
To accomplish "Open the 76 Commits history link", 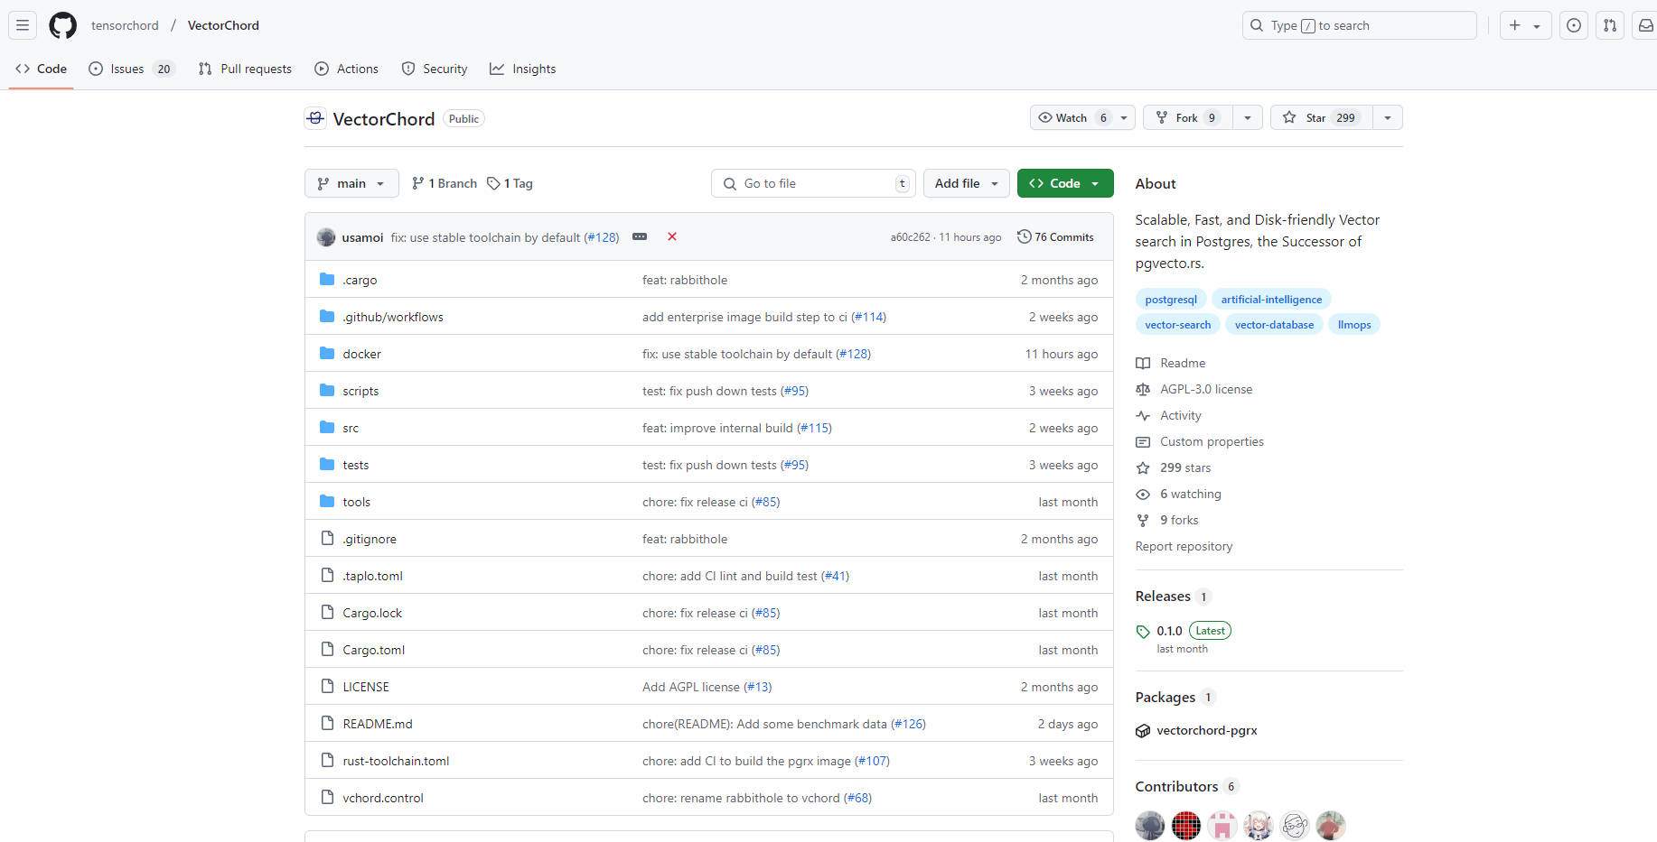I will click(1055, 236).
